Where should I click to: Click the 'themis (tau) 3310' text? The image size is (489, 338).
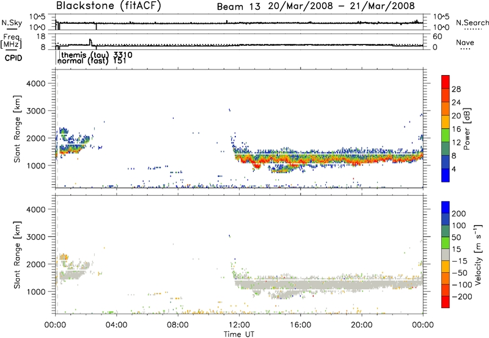coord(97,55)
